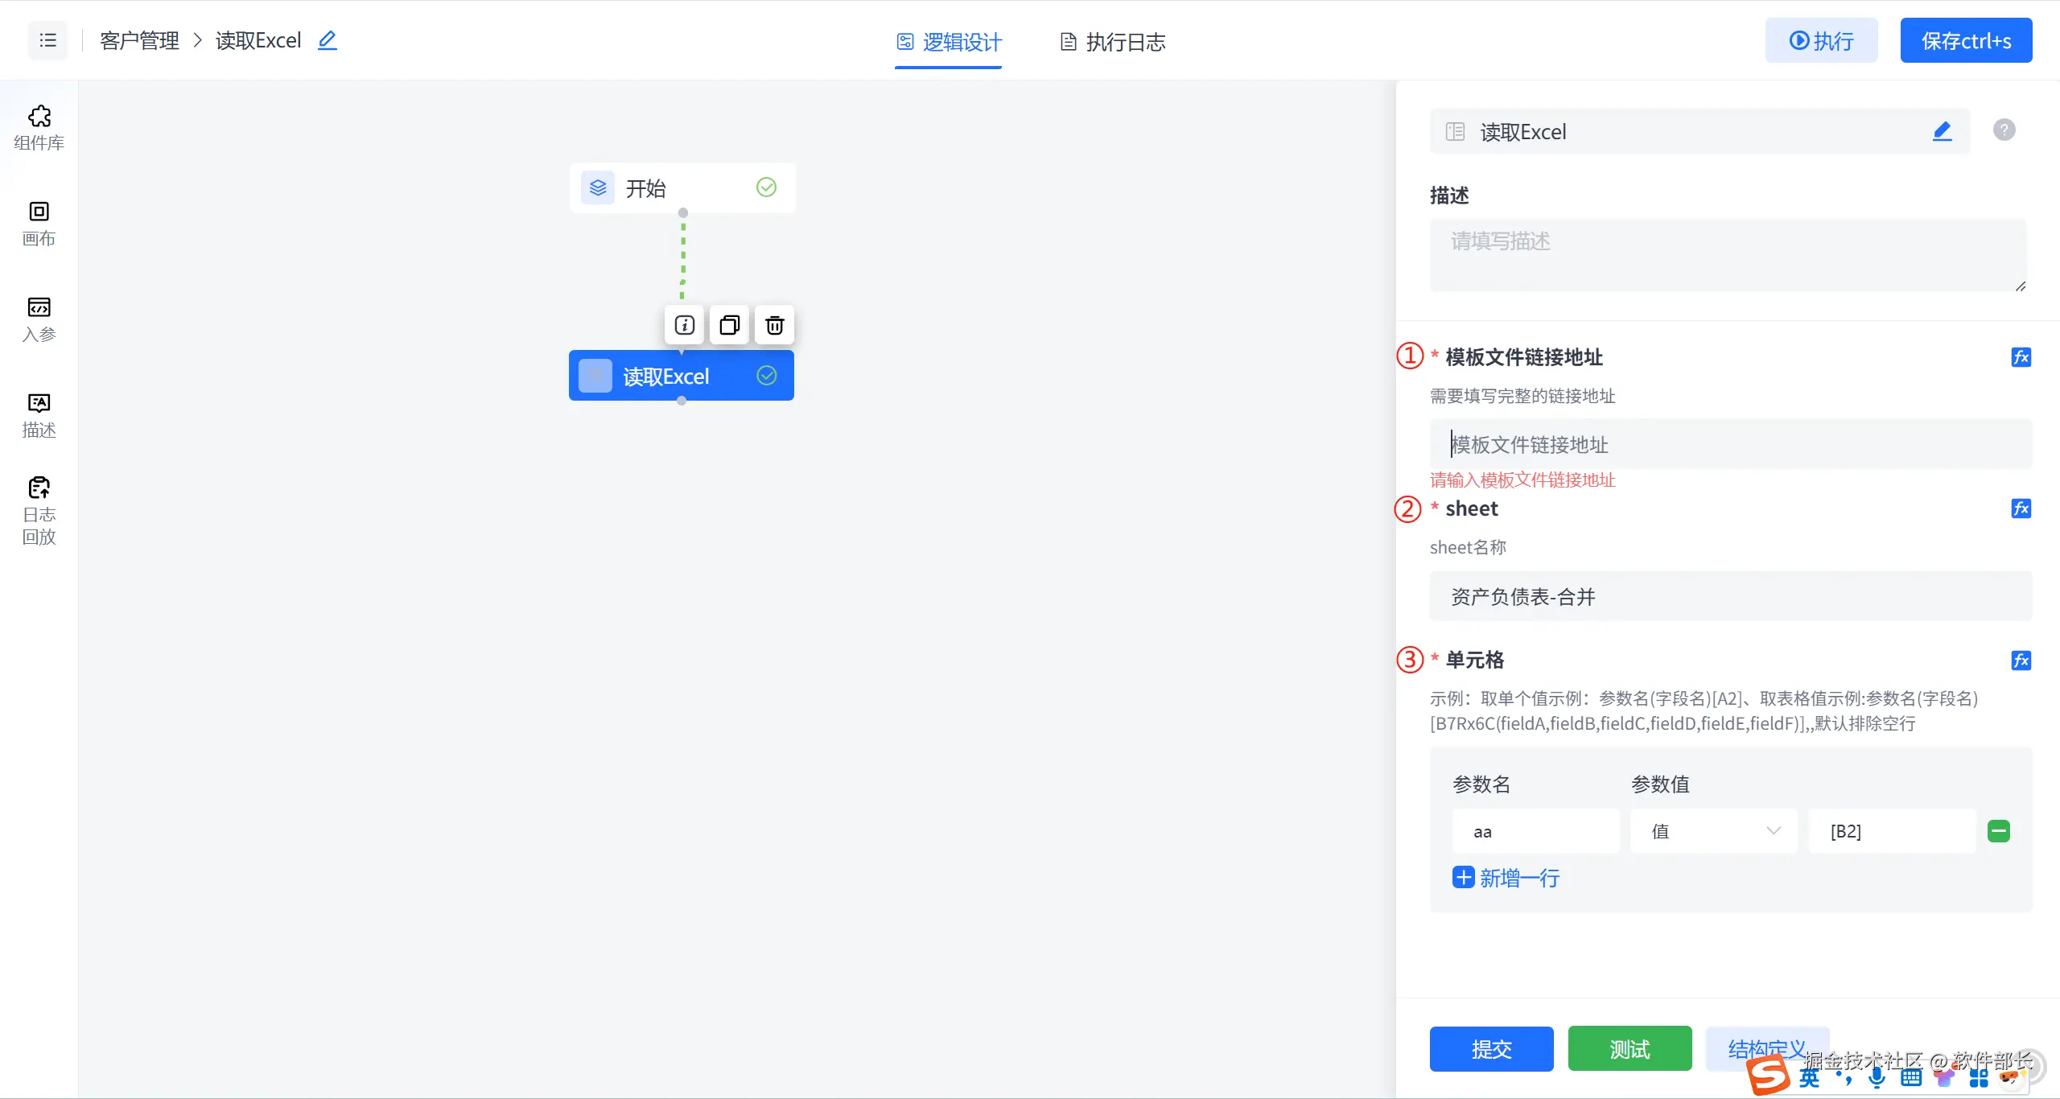Toggle fx expression mode for 单元格
Screen dimensions: 2060x1099
click(x=2021, y=661)
